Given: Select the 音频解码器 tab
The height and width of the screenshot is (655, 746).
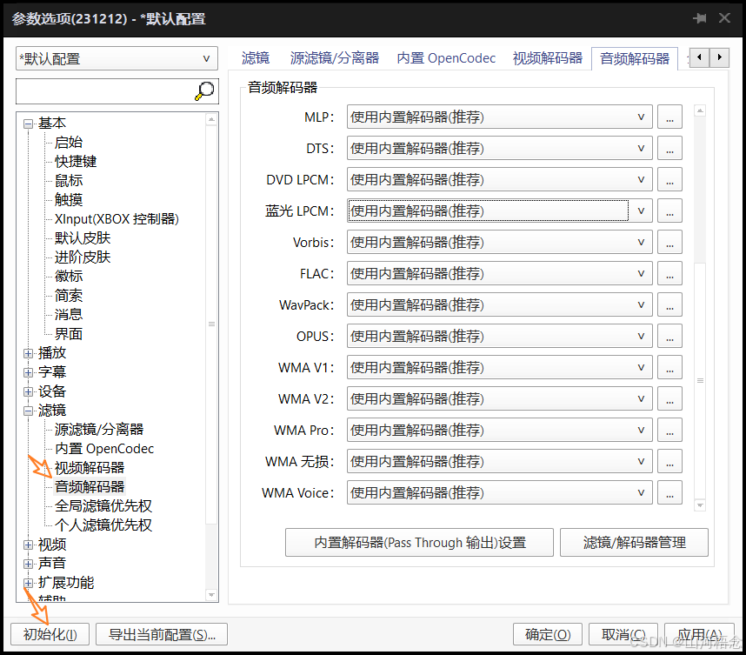Looking at the screenshot, I should [635, 58].
